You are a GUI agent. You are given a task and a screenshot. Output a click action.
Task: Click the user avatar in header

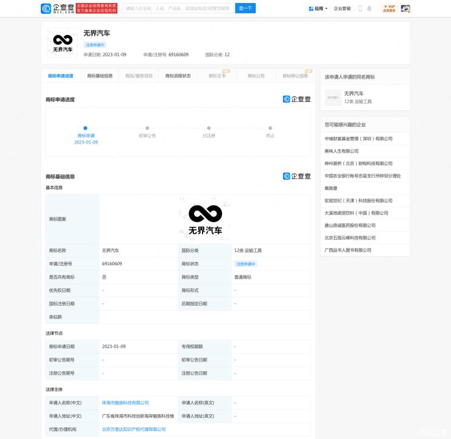pyautogui.click(x=406, y=8)
